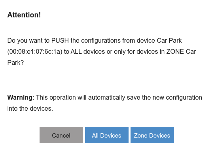
Task: Click the word "PUSH" in the question
Action: coord(60,40)
